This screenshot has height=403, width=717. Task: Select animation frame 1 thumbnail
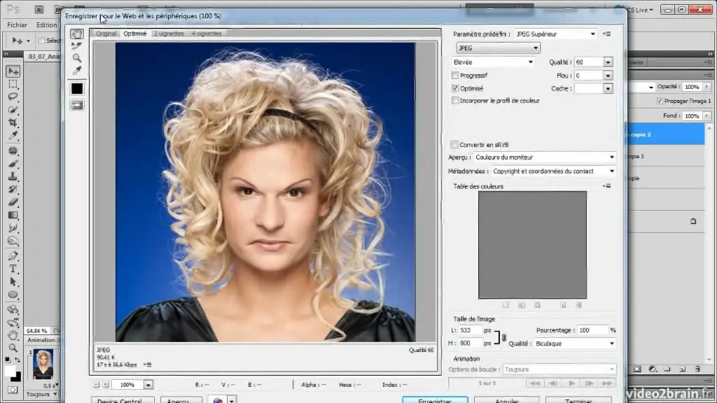point(43,364)
